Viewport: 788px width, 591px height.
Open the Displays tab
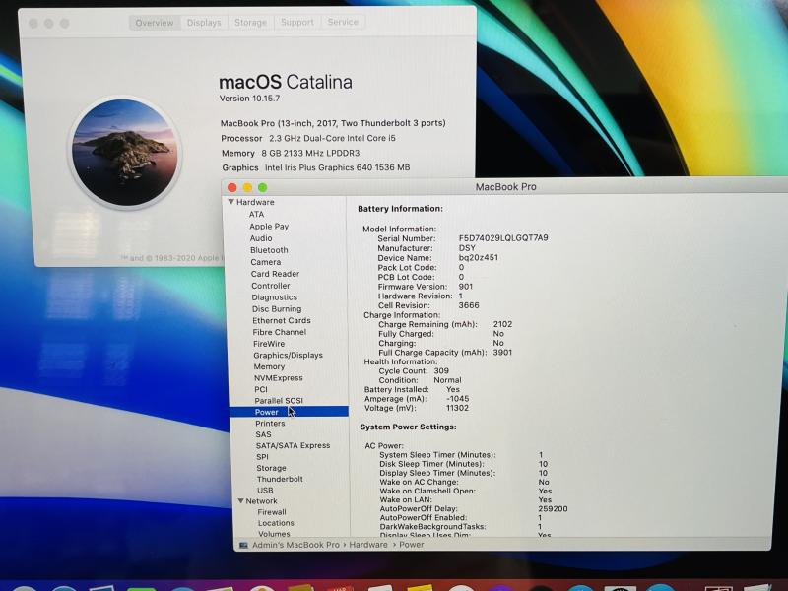(x=204, y=23)
